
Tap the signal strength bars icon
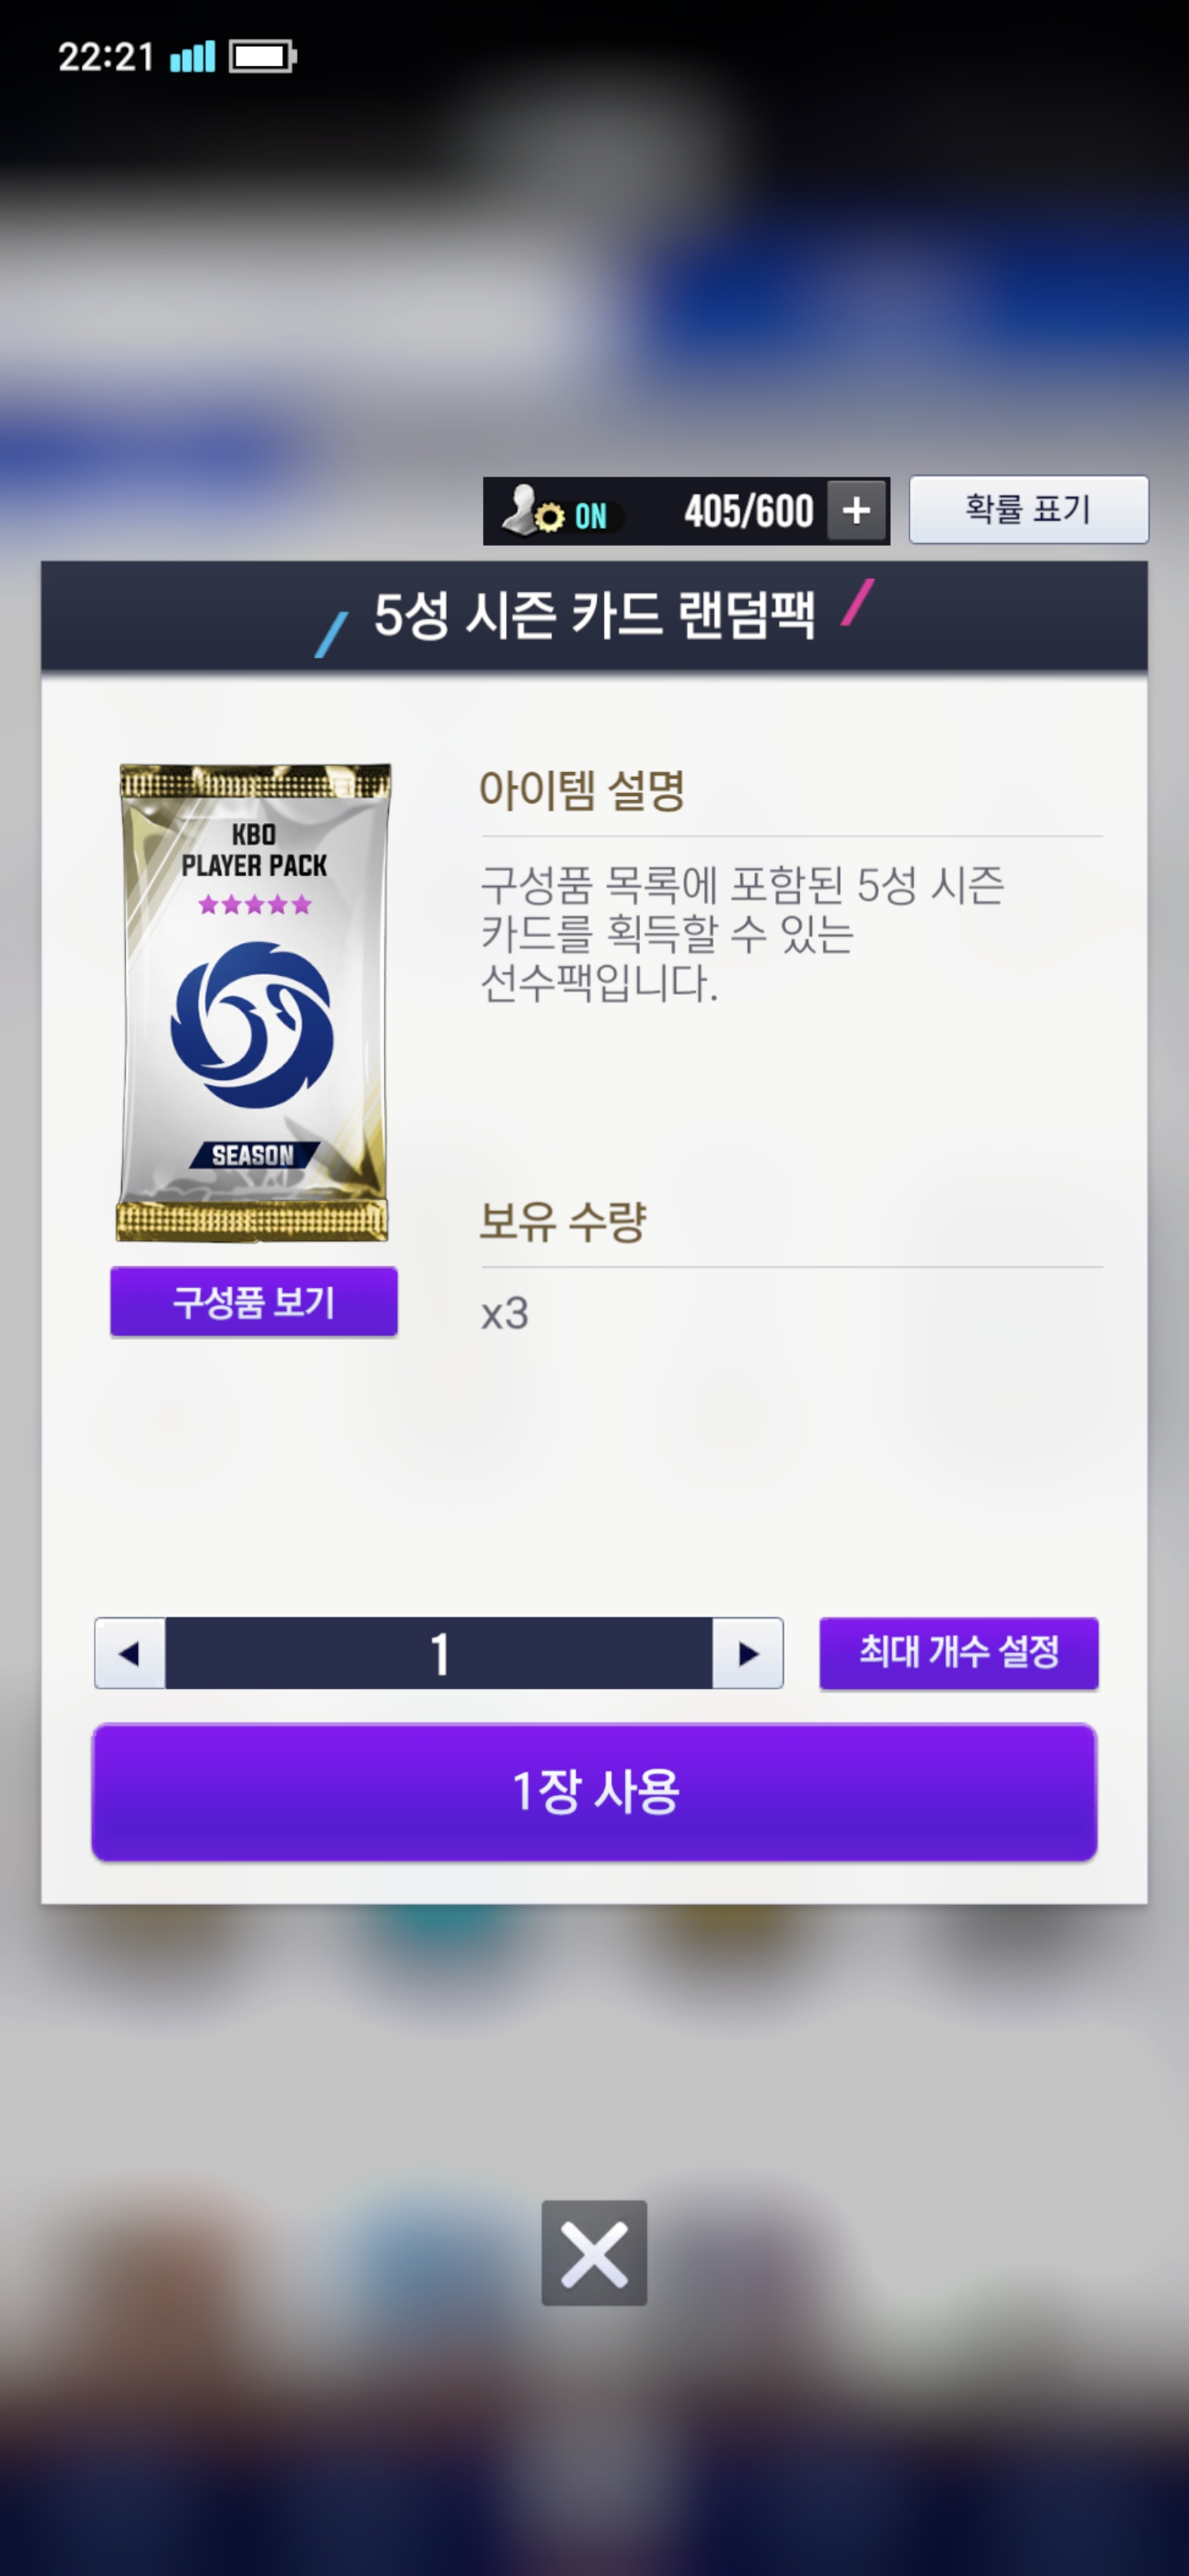192,56
